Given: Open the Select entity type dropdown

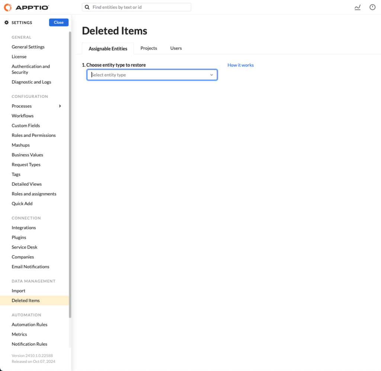Looking at the screenshot, I should 152,75.
